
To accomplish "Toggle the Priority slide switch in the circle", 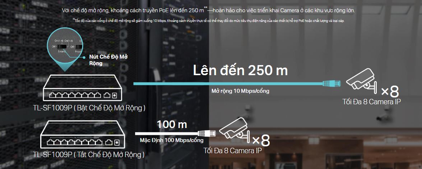I will click(79, 47).
